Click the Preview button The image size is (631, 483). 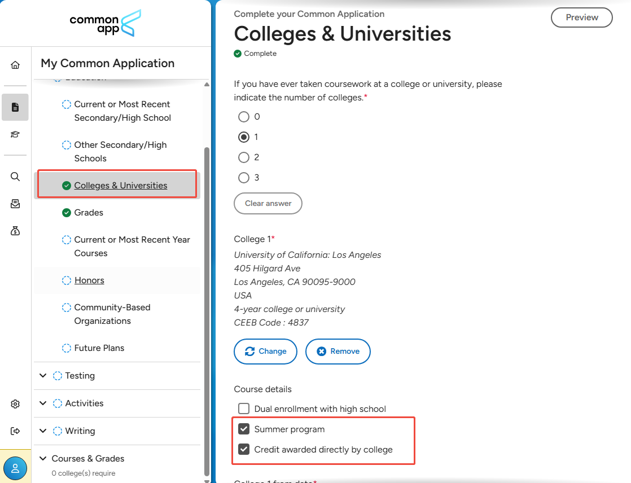click(581, 17)
